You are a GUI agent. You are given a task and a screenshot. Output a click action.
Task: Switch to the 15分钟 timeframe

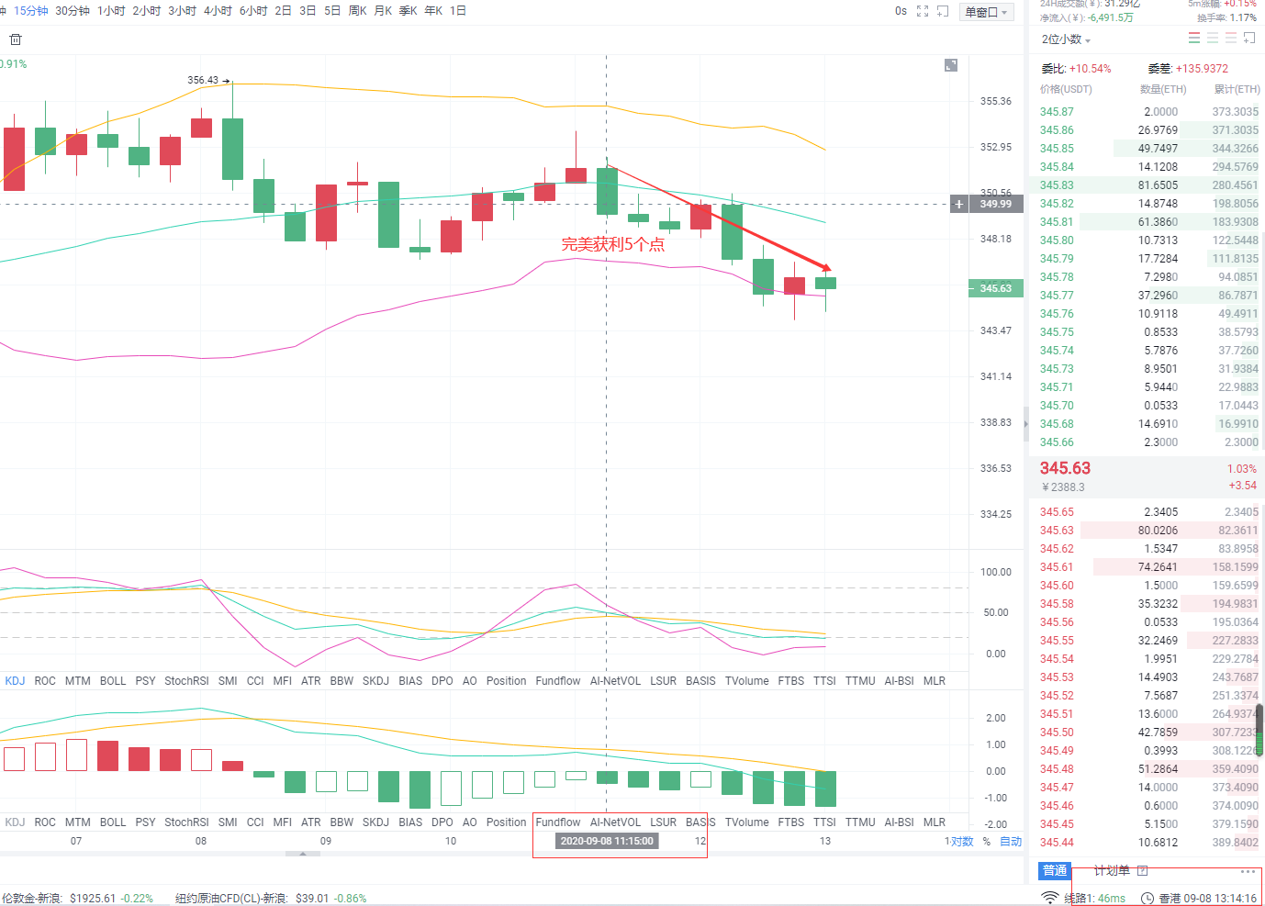[30, 11]
